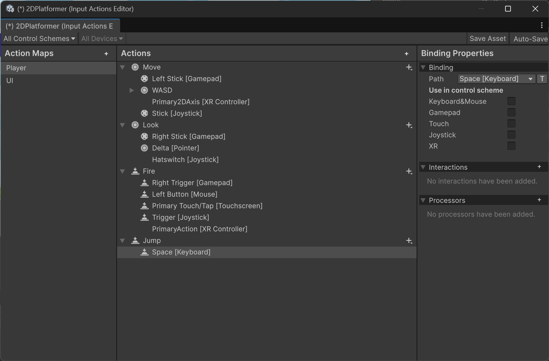Click the T text-mode button beside Path
Image resolution: width=549 pixels, height=361 pixels.
point(542,79)
